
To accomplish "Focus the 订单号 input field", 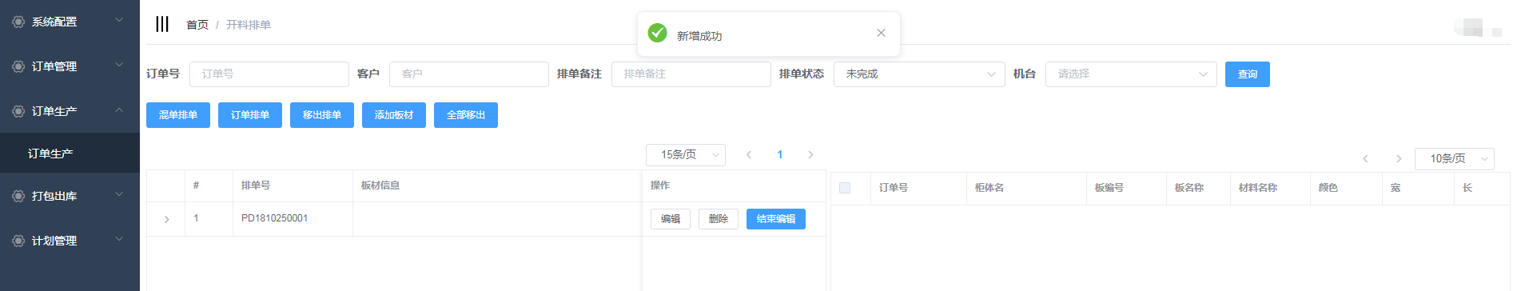I will [x=269, y=74].
